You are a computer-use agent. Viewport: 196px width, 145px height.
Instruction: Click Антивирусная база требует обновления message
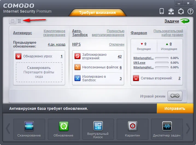48,108
